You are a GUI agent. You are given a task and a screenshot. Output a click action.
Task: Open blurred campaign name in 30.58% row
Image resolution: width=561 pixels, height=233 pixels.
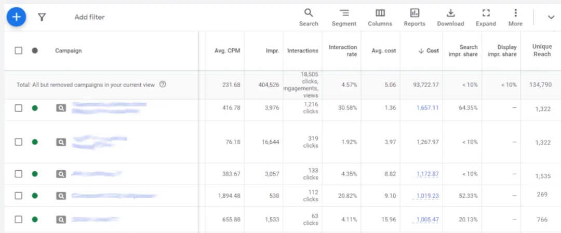click(109, 108)
